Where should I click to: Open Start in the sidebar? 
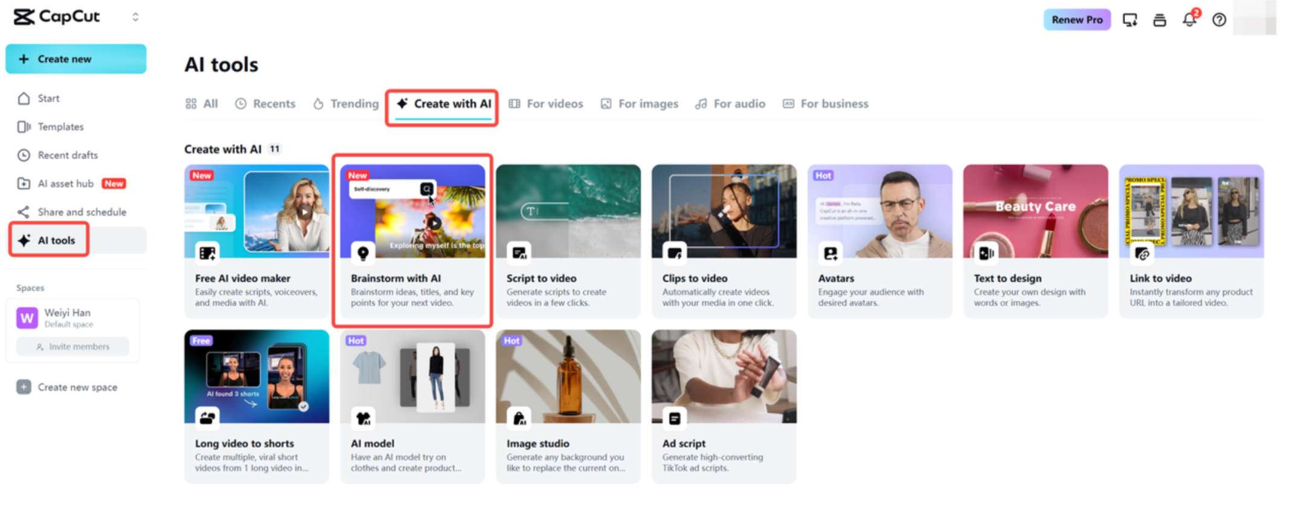(x=48, y=98)
